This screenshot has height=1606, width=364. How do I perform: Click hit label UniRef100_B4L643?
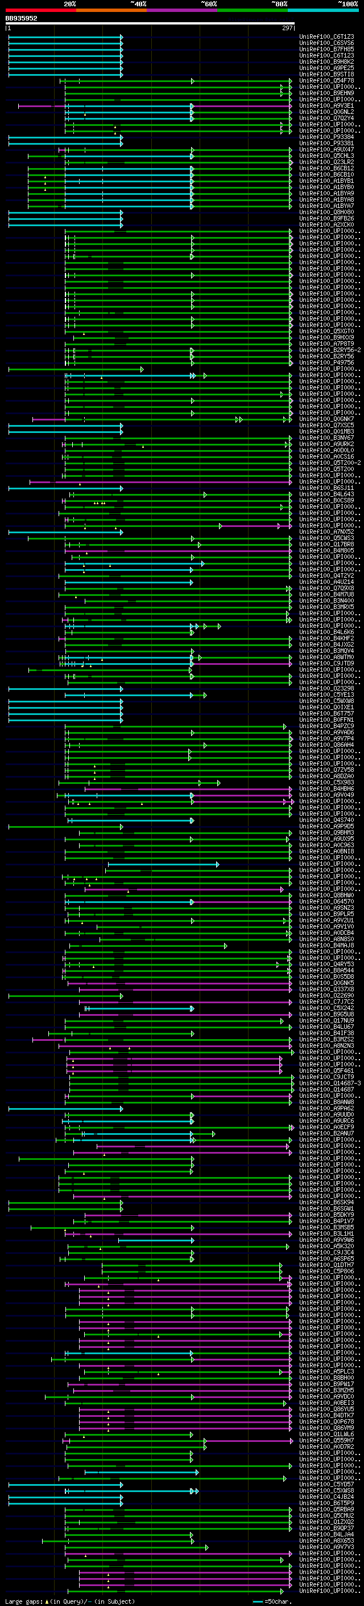326,494
